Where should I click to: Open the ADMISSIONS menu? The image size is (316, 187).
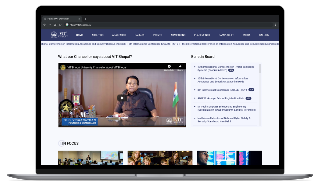tap(178, 35)
